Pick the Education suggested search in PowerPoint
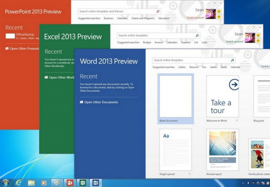This screenshot has width=270, height=187. click(x=164, y=18)
